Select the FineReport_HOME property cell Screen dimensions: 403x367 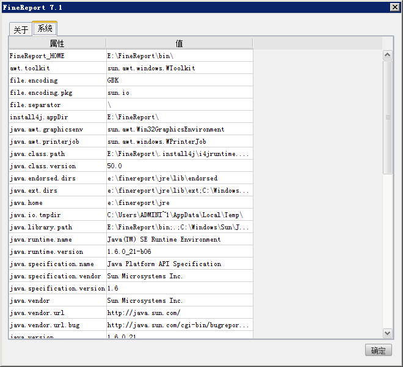click(x=57, y=56)
